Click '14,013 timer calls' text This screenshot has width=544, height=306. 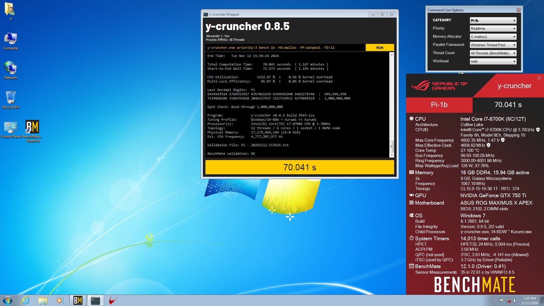481,239
